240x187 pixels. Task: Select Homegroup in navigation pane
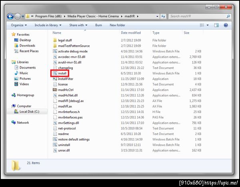pos(23,95)
